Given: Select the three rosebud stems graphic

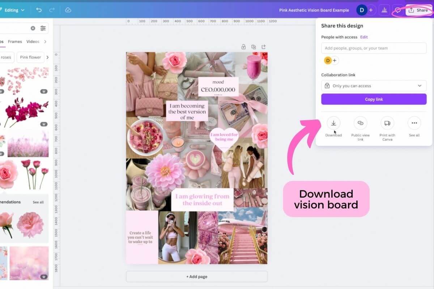Looking at the screenshot, I should point(34,174).
